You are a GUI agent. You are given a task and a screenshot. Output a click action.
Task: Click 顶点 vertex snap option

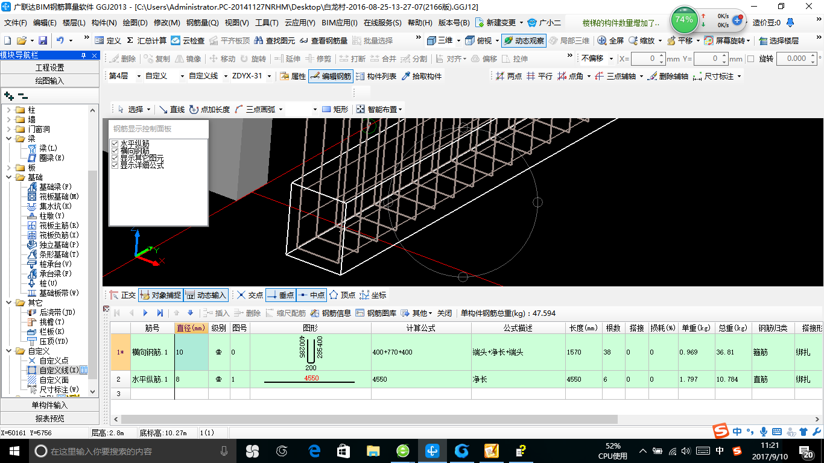(x=342, y=295)
